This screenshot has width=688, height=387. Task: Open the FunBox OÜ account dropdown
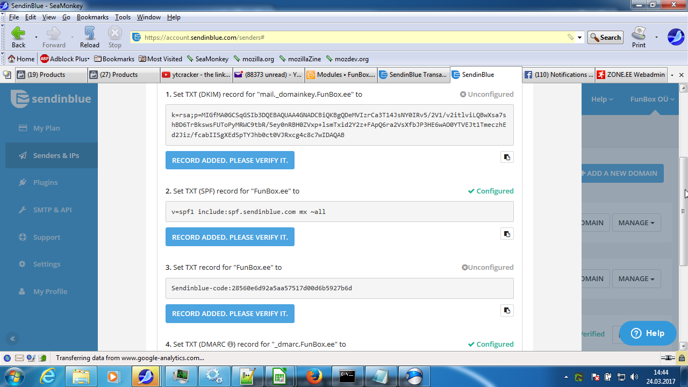pos(652,99)
